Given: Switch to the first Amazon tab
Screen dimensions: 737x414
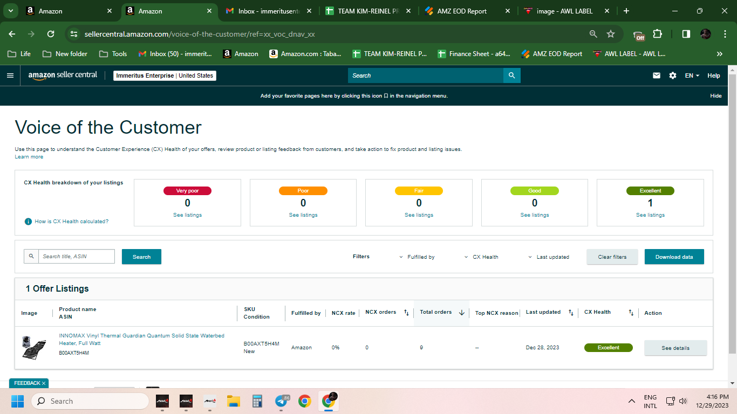Looking at the screenshot, I should click(x=68, y=11).
